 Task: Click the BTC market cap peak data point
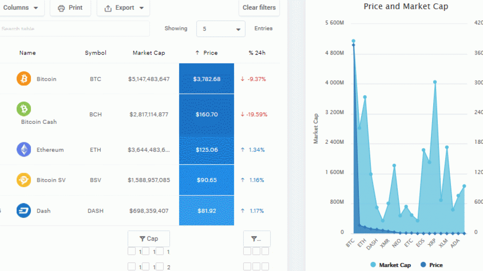(353, 41)
